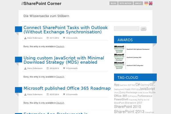Viewport: 171px width, 114px height.
Task: Click the comment bubble icon on the Outlook Tasks post
Action: click(x=64, y=38)
